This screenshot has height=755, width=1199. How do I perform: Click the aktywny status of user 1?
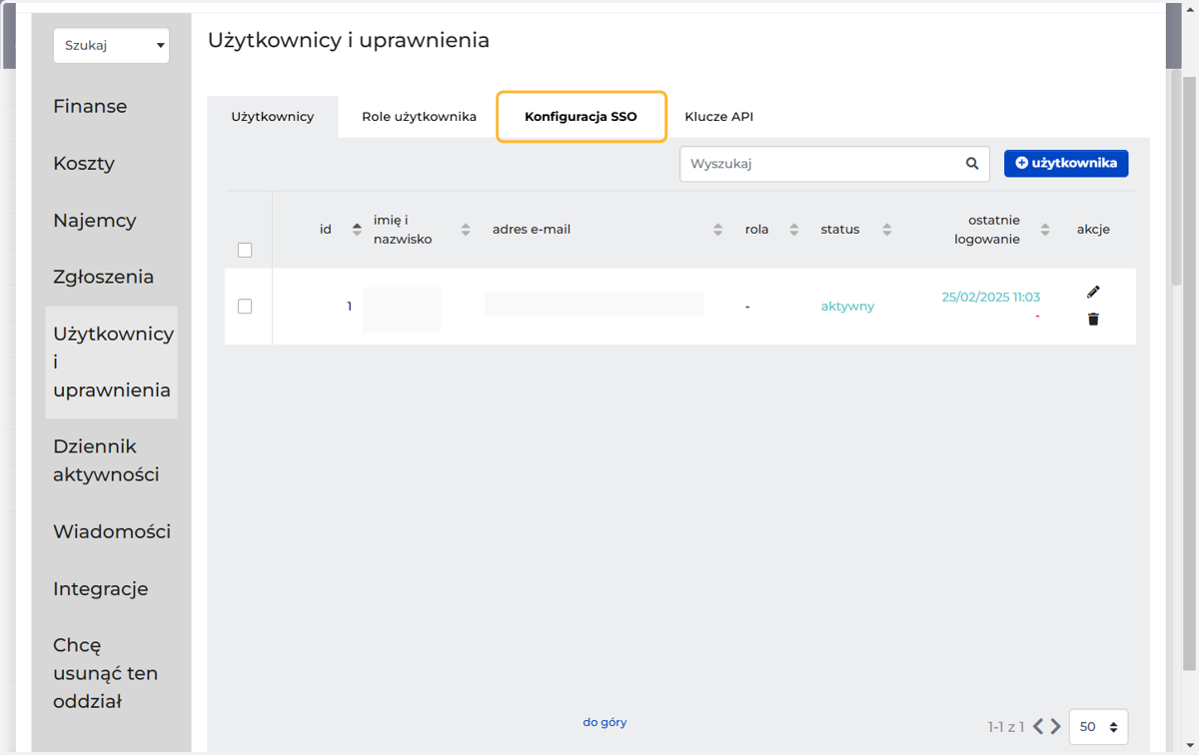click(847, 307)
